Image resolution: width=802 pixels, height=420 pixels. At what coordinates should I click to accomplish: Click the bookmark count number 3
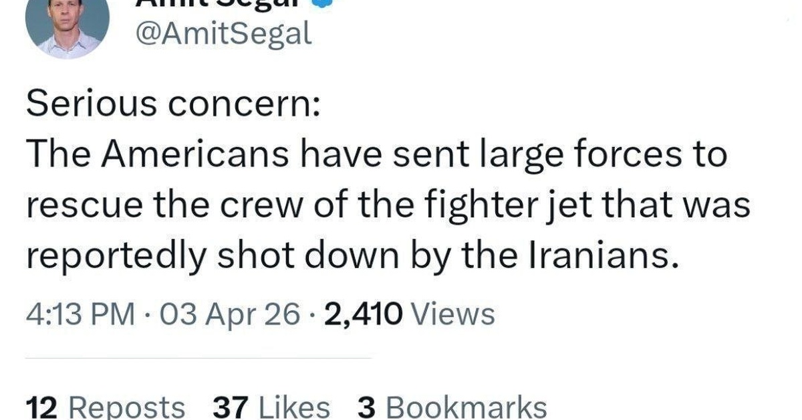point(367,407)
